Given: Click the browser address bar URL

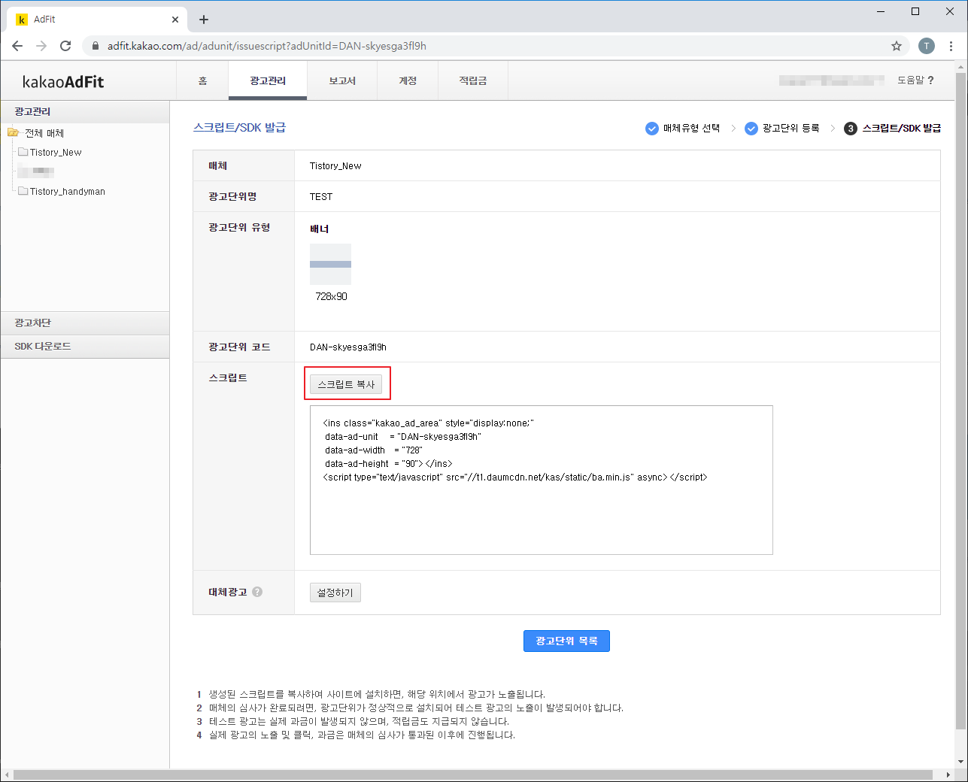Looking at the screenshot, I should (267, 46).
